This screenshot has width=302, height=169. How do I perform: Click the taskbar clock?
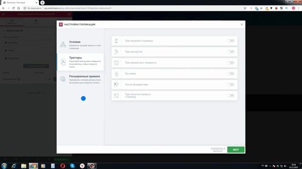pyautogui.click(x=294, y=166)
